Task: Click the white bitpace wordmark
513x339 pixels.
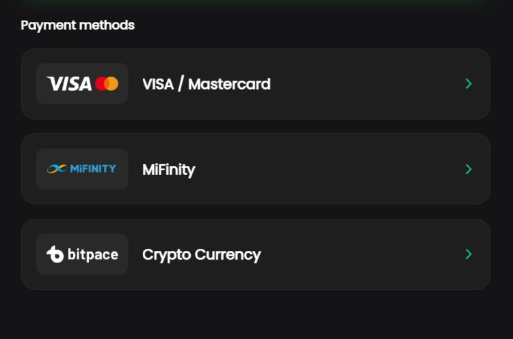Action: [x=92, y=255]
